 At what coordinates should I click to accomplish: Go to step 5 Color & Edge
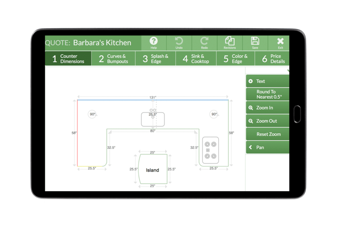click(x=236, y=58)
